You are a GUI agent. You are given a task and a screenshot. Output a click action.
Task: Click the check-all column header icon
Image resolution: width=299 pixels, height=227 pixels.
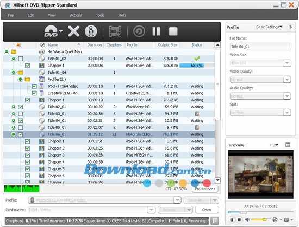click(18, 45)
